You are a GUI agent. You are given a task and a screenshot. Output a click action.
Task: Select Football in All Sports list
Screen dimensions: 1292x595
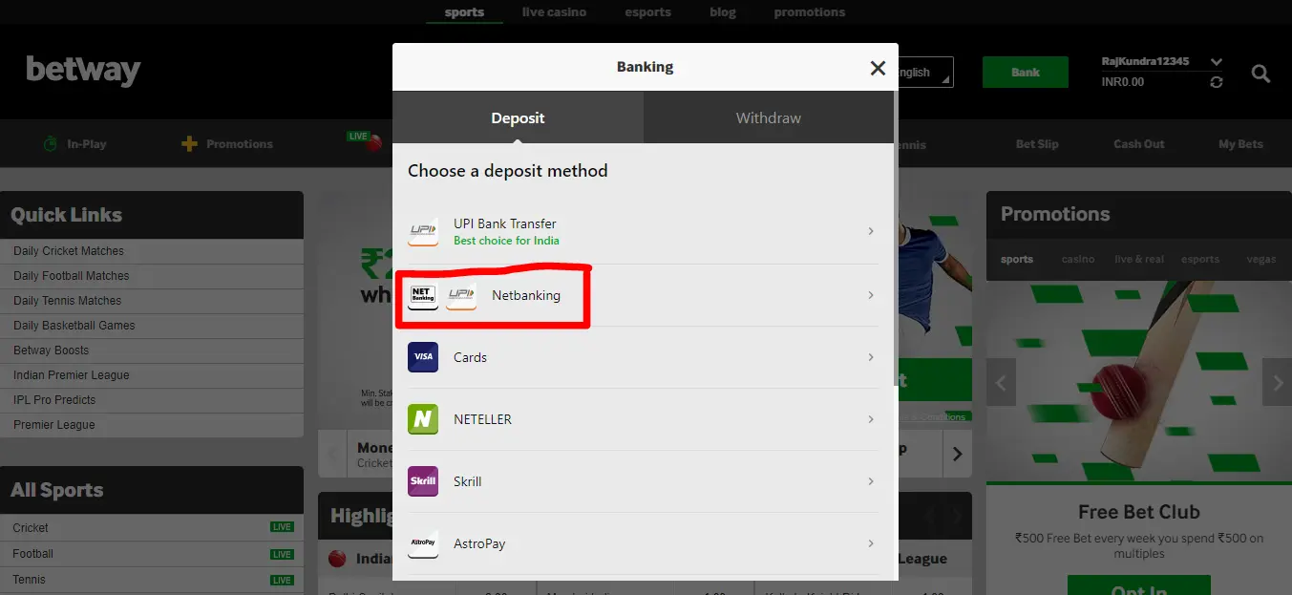[x=152, y=554]
